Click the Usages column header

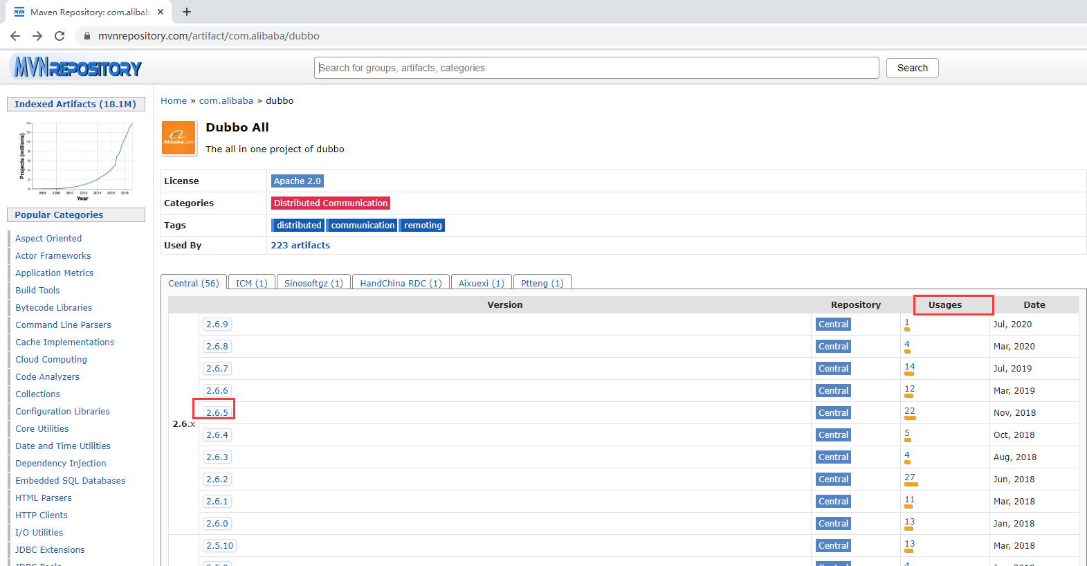pyautogui.click(x=945, y=304)
